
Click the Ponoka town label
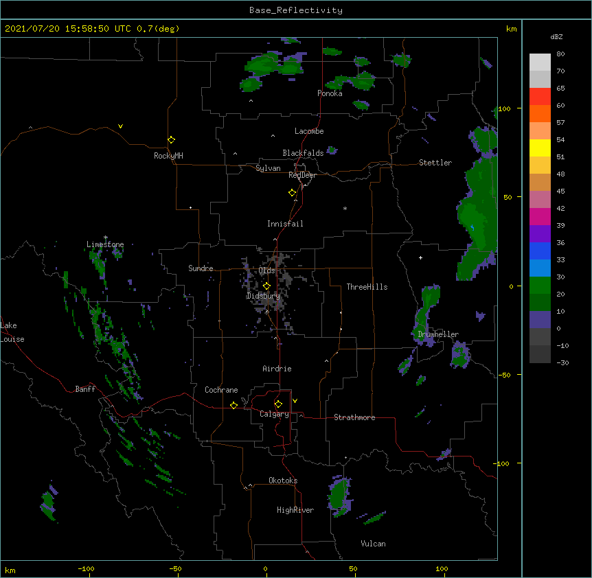[x=330, y=93]
